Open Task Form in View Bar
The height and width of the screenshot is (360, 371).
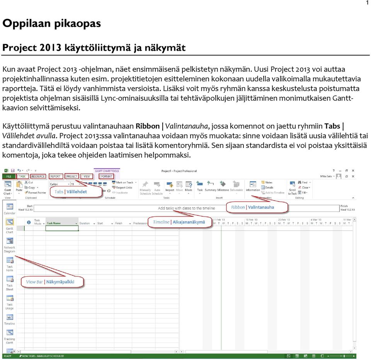[x=9, y=264]
